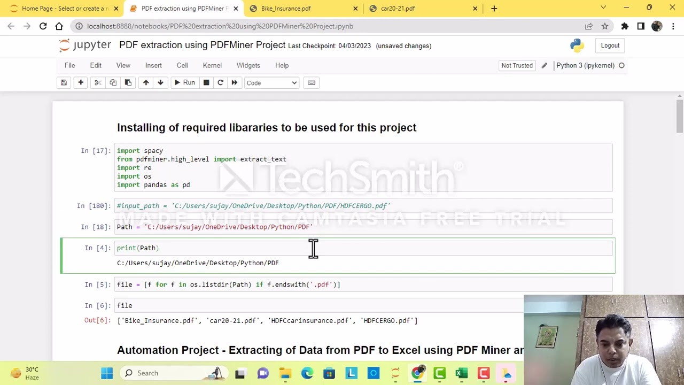The height and width of the screenshot is (385, 684).
Task: Click the kernel status circle indicator
Action: [621, 65]
